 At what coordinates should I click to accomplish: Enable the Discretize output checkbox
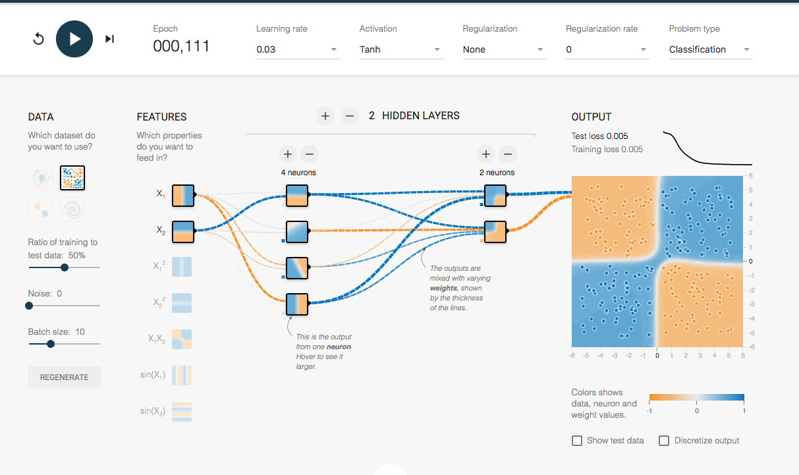[664, 441]
